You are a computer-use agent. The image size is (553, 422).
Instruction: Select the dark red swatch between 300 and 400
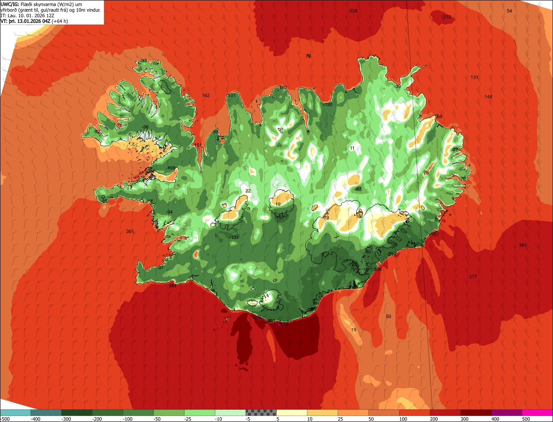point(476,413)
